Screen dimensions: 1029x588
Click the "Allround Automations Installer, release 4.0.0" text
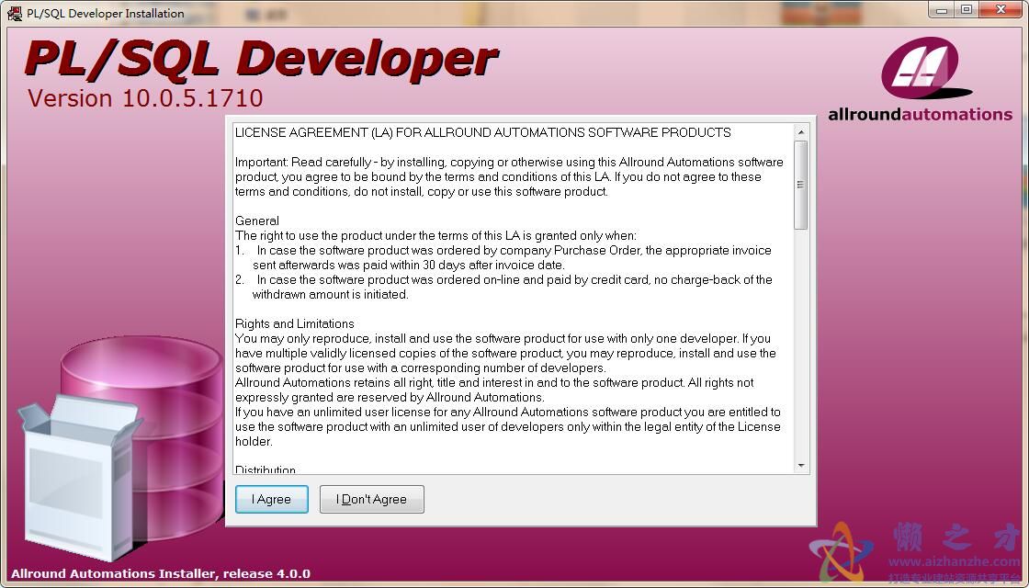click(161, 573)
